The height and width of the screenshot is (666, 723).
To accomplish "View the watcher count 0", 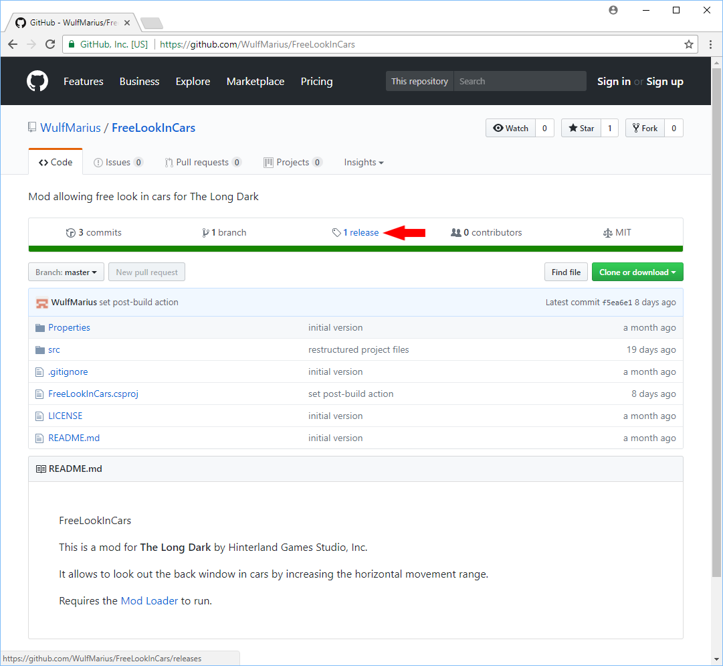I will point(544,129).
